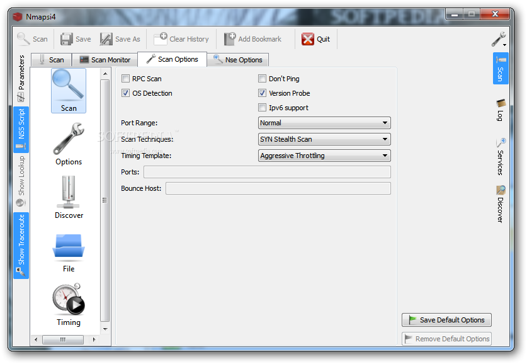Image resolution: width=527 pixels, height=364 pixels.
Task: Click Remove Default Options button
Action: click(446, 339)
